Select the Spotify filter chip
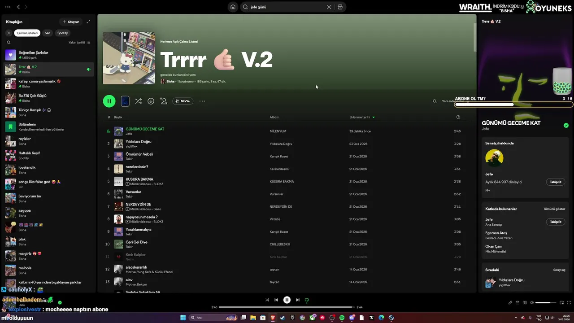Viewport: 574px width, 323px height. [x=63, y=33]
